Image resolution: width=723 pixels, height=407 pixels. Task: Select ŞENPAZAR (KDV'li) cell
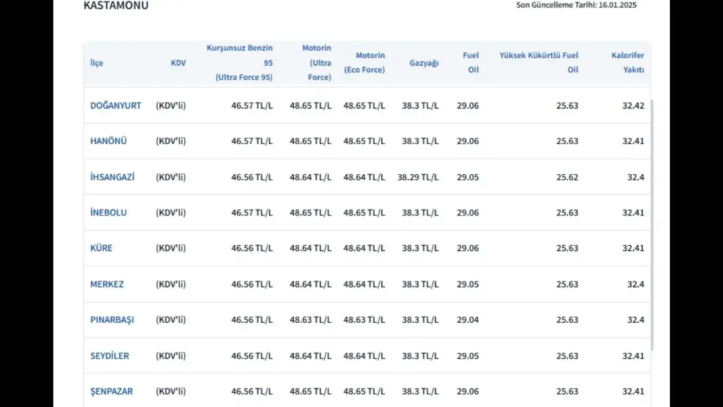coord(171,391)
